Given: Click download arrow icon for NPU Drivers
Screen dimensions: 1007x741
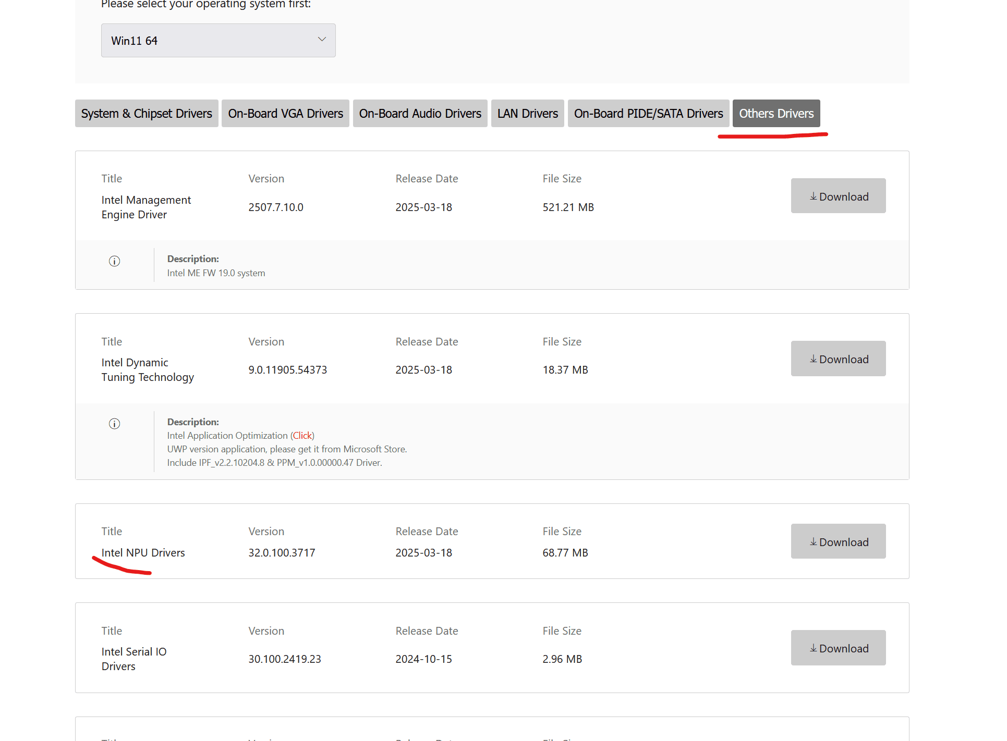Looking at the screenshot, I should (x=813, y=542).
